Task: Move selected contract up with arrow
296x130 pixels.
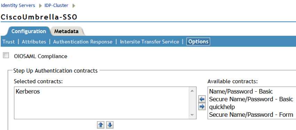Action: [x=101, y=125]
